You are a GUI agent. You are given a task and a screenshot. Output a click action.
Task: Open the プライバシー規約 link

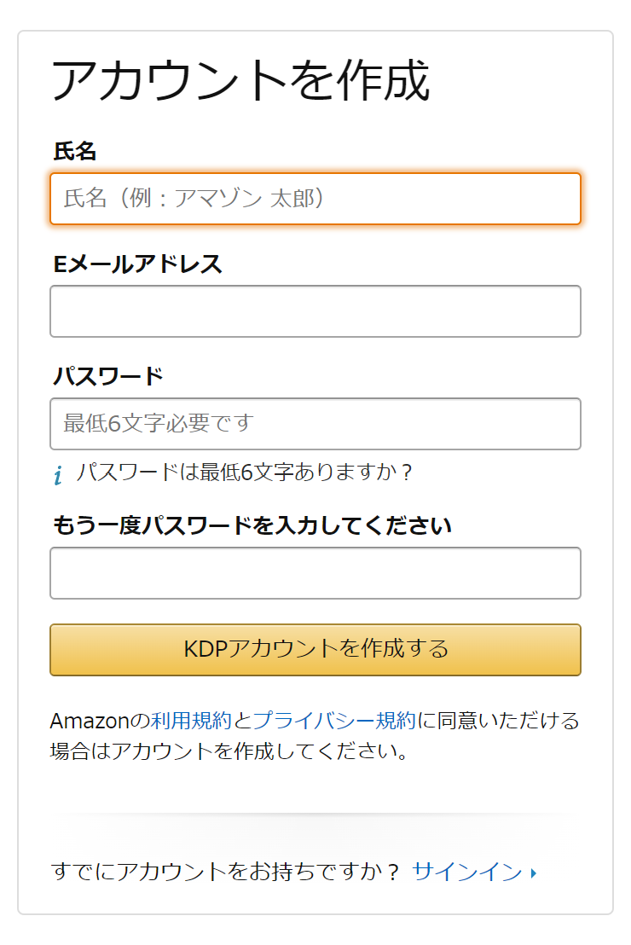point(334,720)
